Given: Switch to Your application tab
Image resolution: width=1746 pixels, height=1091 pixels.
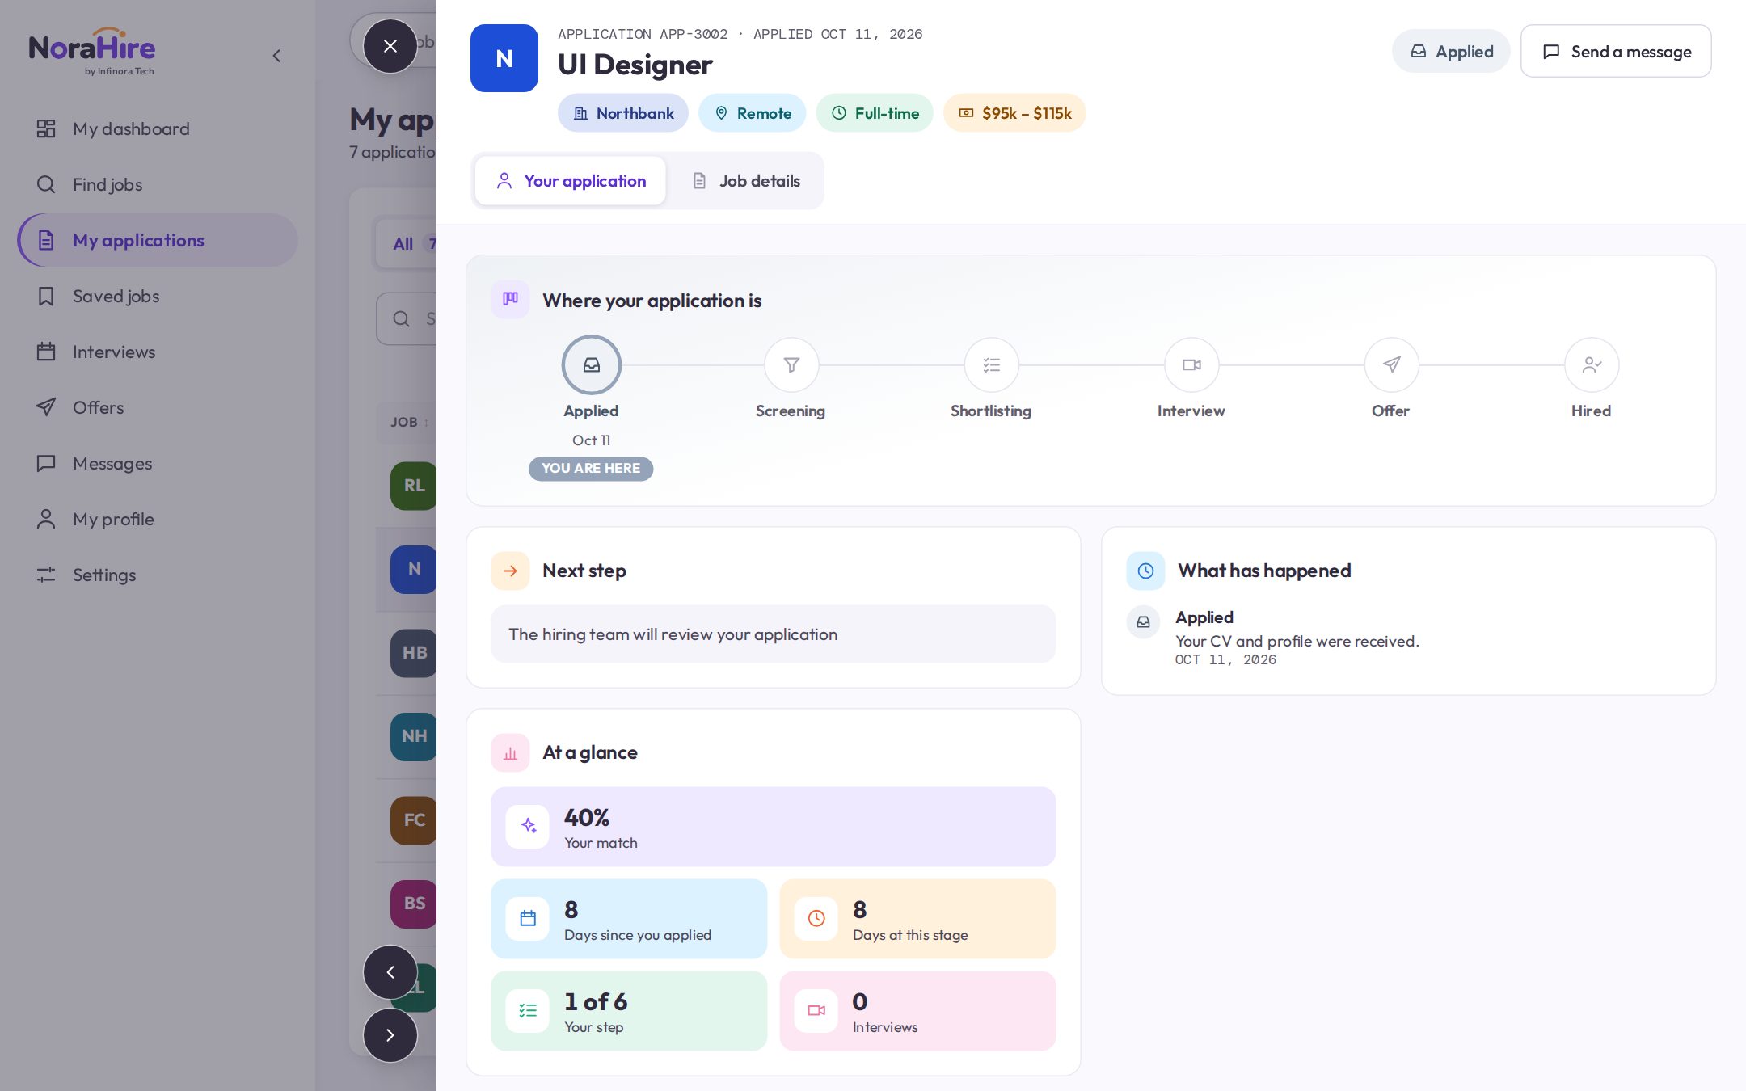Looking at the screenshot, I should (571, 181).
